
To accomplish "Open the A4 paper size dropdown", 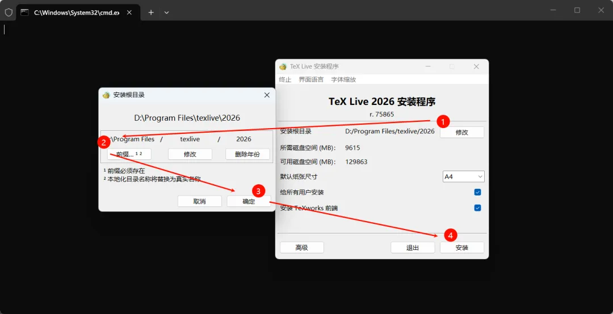I will coord(464,176).
